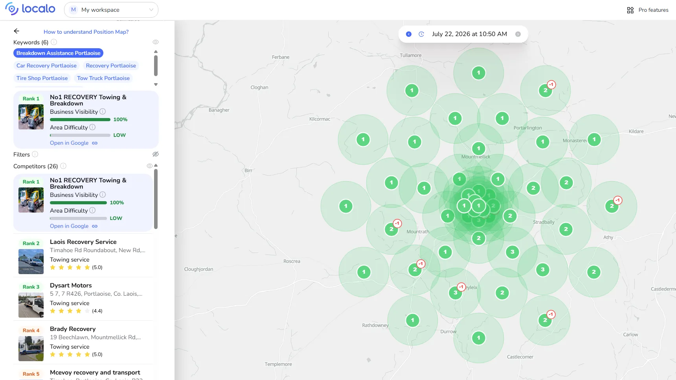
Task: Open How to understand Position Map link
Action: point(86,32)
